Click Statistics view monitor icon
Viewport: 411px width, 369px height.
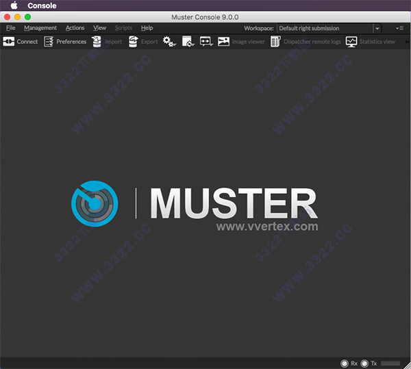(351, 42)
